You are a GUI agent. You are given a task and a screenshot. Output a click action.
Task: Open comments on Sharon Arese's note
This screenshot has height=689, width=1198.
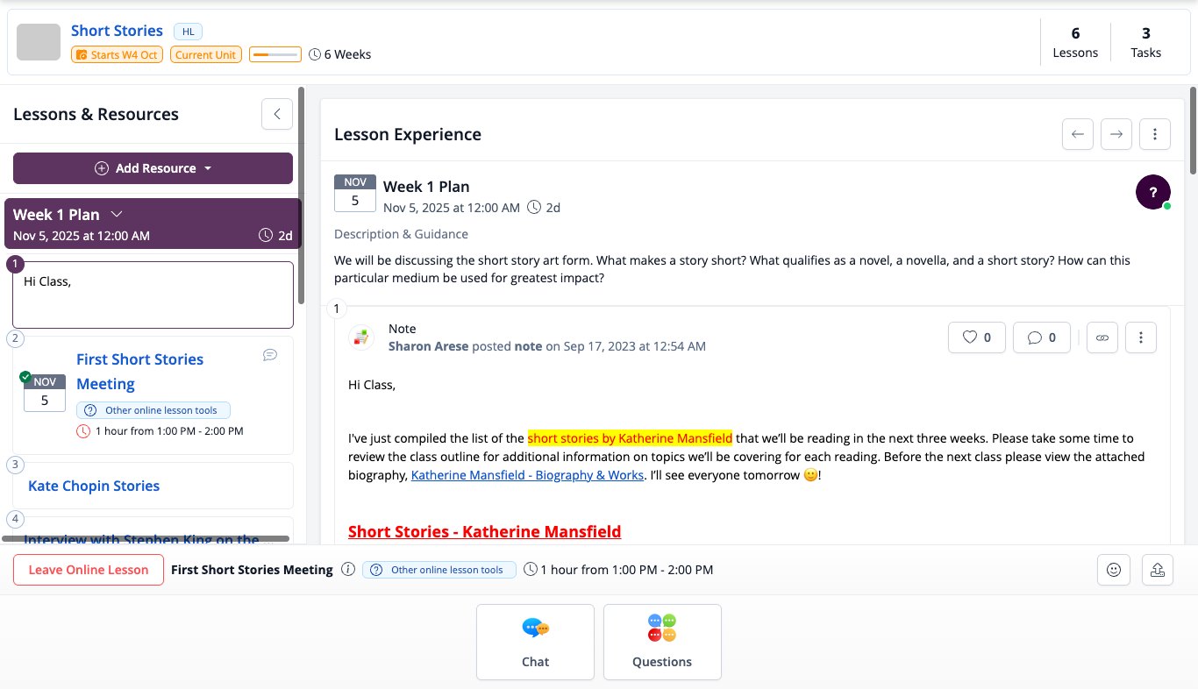pyautogui.click(x=1042, y=337)
